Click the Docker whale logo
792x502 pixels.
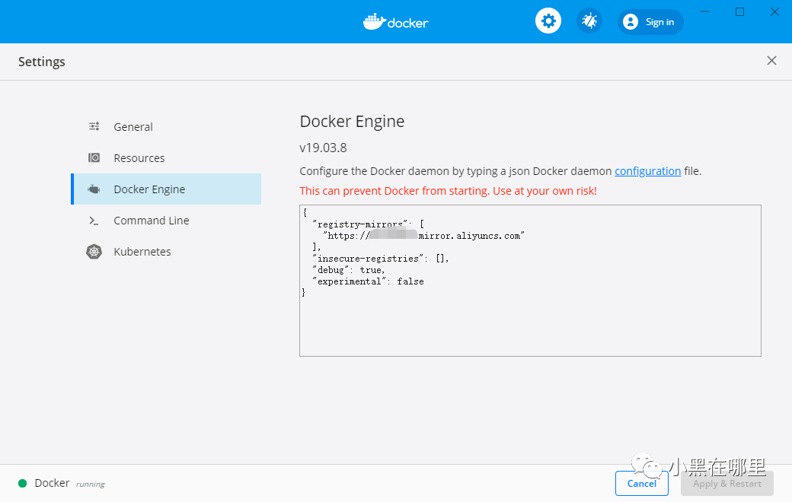tap(395, 22)
